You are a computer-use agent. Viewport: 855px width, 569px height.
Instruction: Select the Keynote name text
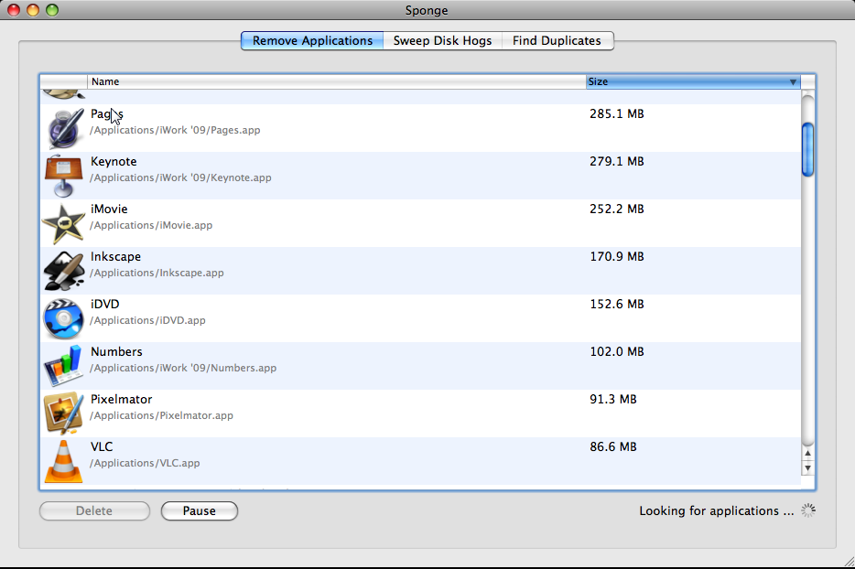point(114,161)
